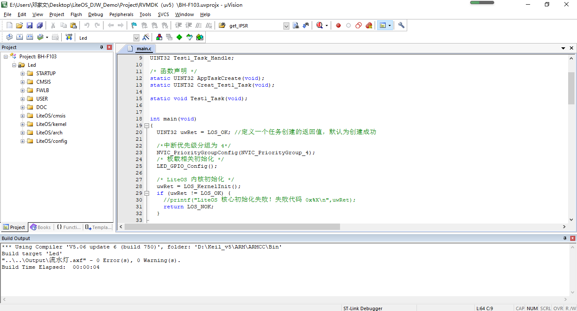Enable/disable breakpoint hollow circle icon
This screenshot has width=577, height=311.
(348, 25)
